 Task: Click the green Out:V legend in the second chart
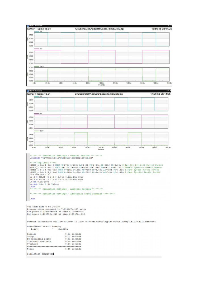click(39, 131)
